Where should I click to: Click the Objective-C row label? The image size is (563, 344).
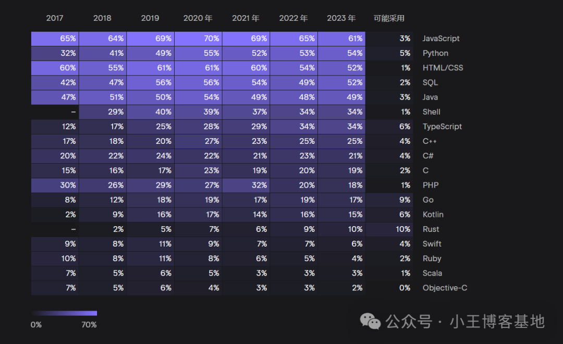click(445, 288)
